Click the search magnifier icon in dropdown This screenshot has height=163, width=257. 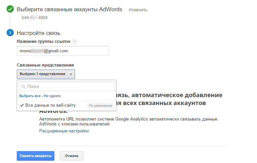pos(23,87)
